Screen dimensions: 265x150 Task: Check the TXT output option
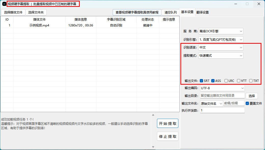click(x=251, y=81)
